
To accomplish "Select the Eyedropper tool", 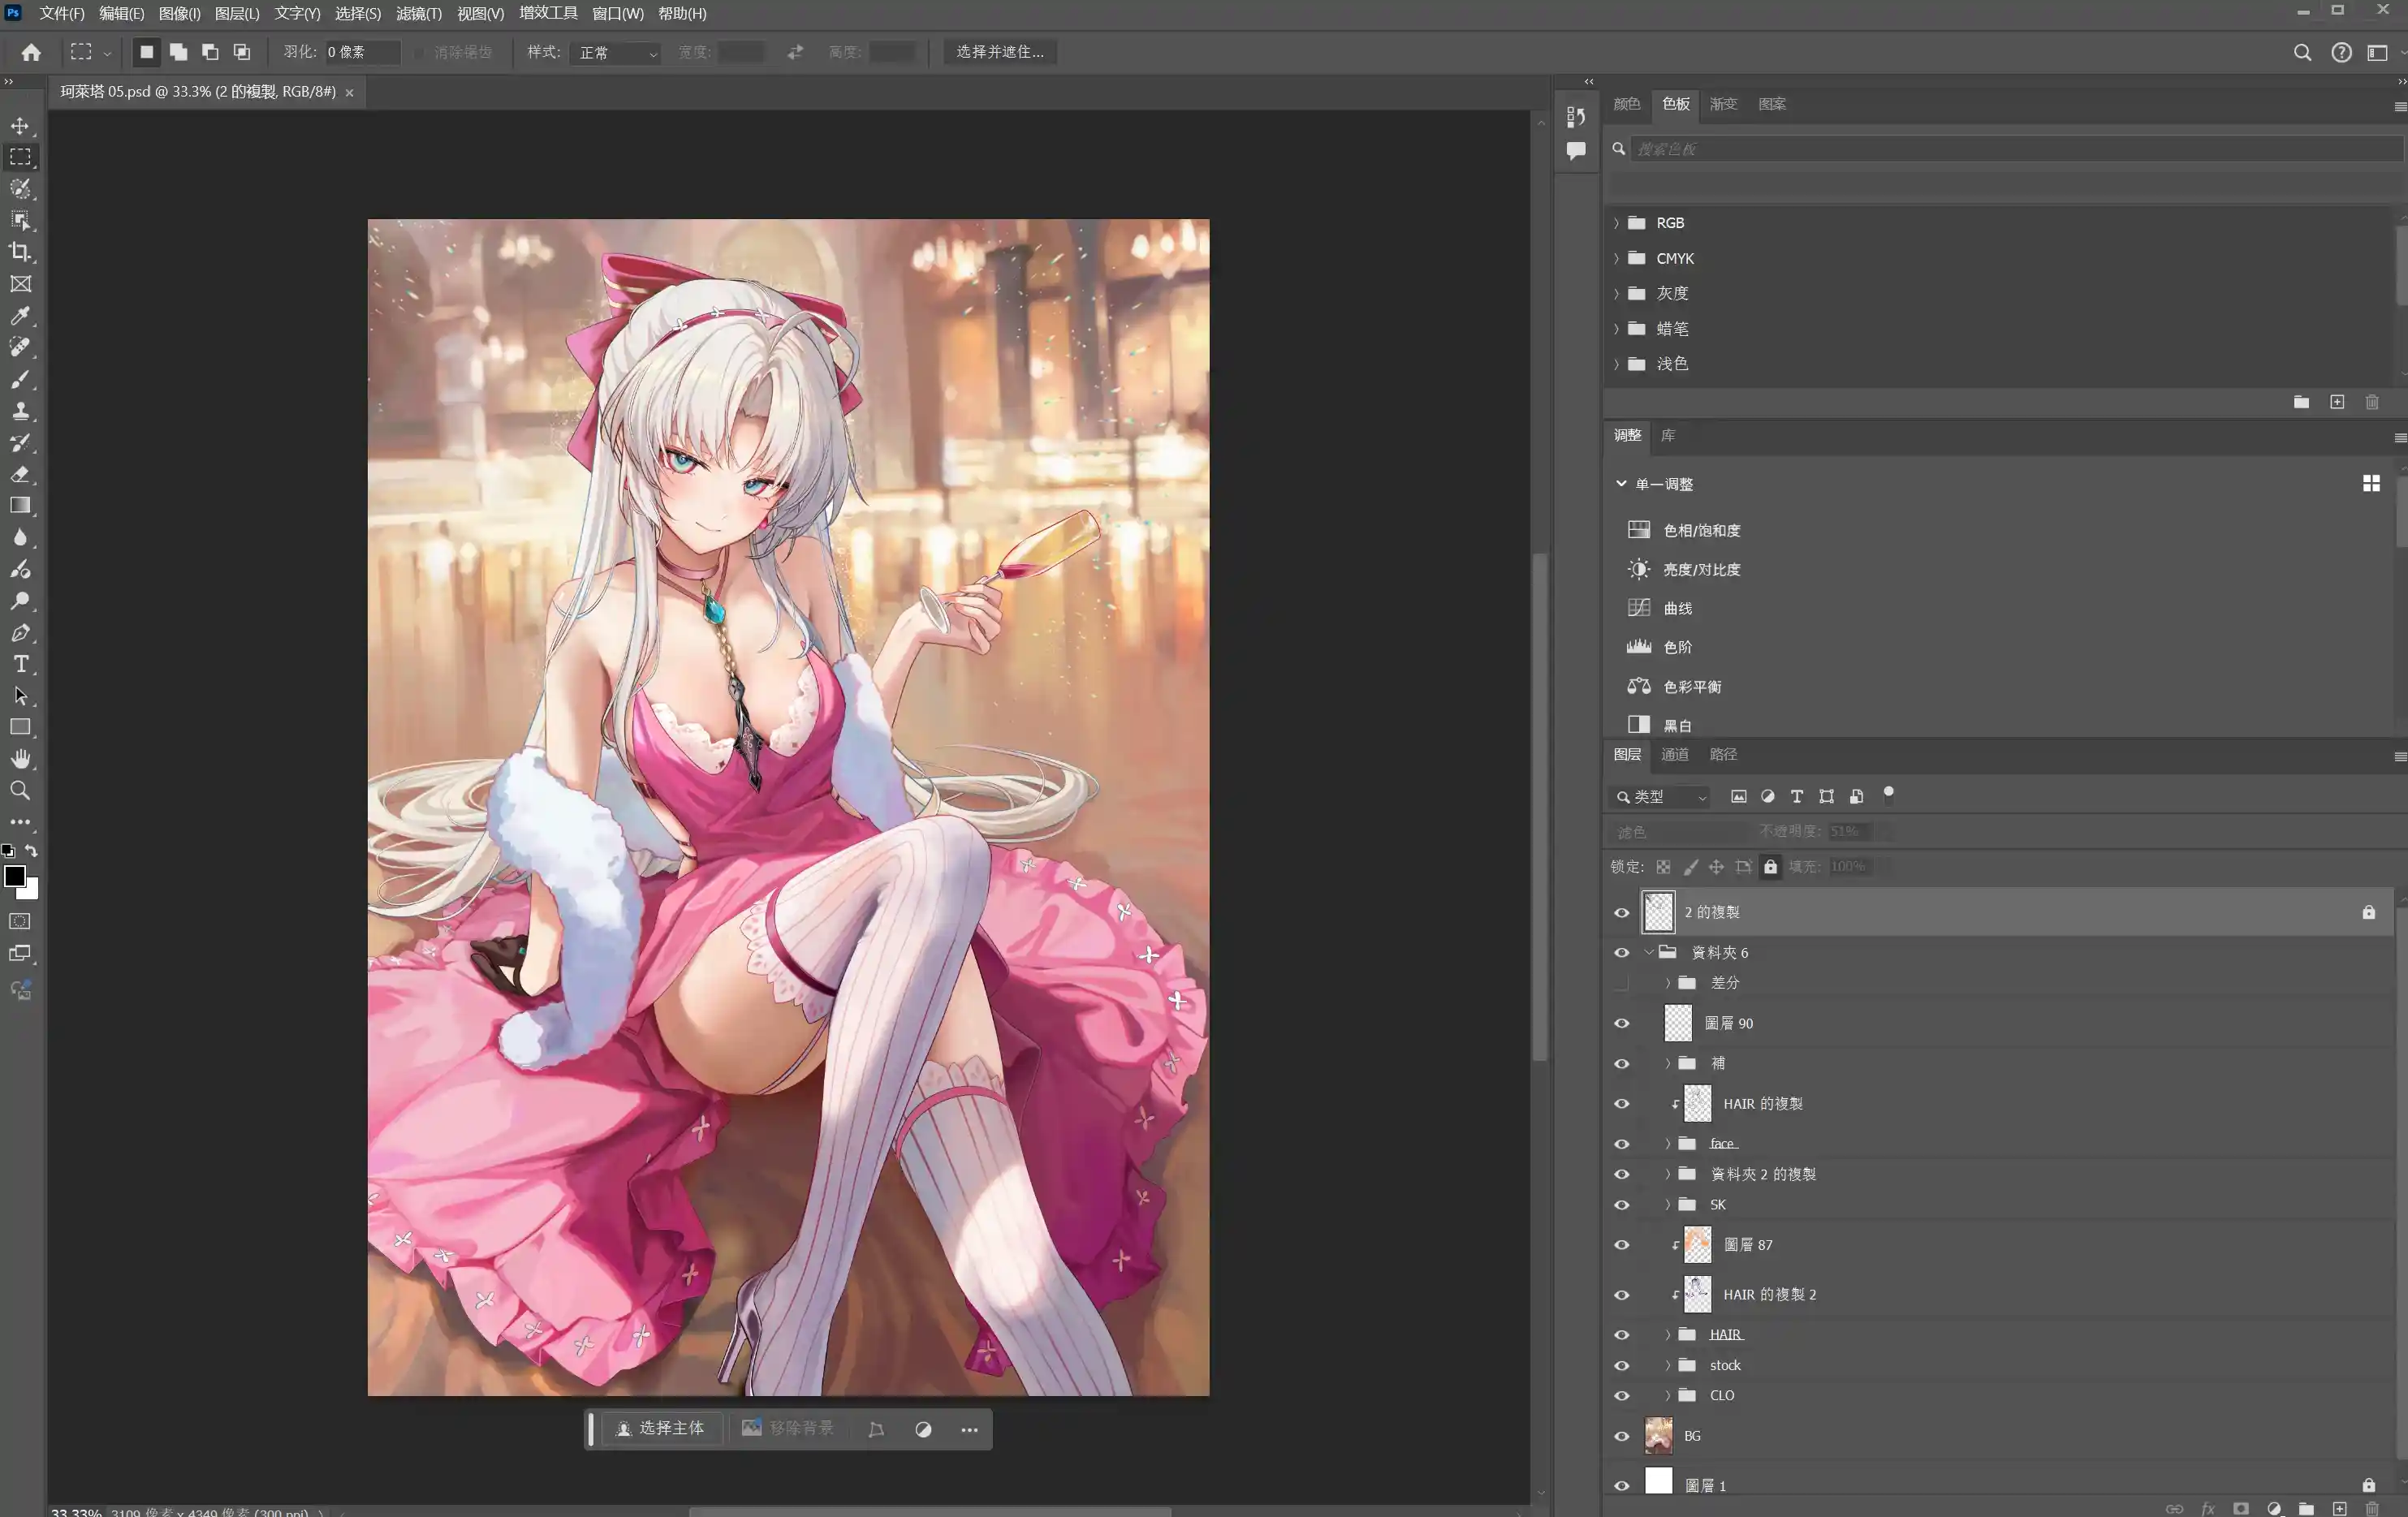I will (20, 316).
